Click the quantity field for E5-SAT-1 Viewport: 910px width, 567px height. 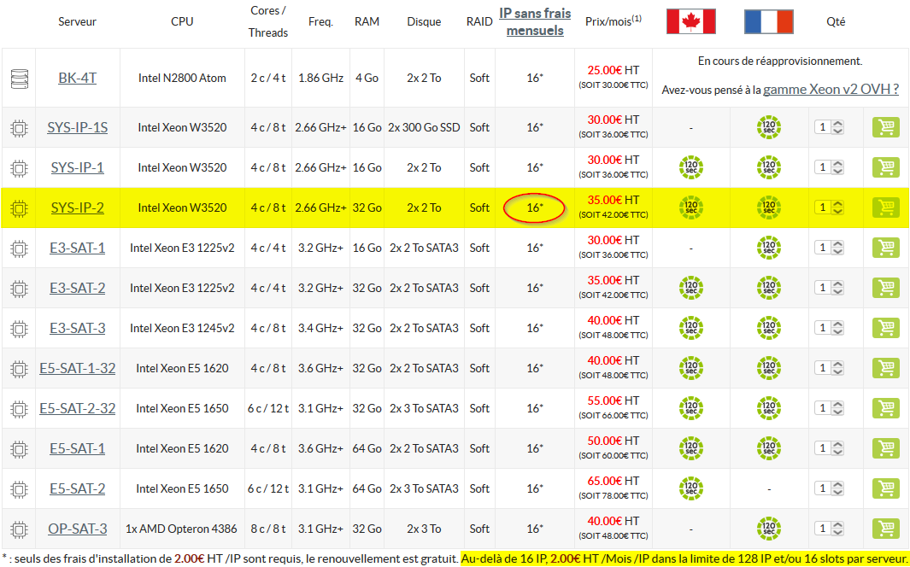822,448
